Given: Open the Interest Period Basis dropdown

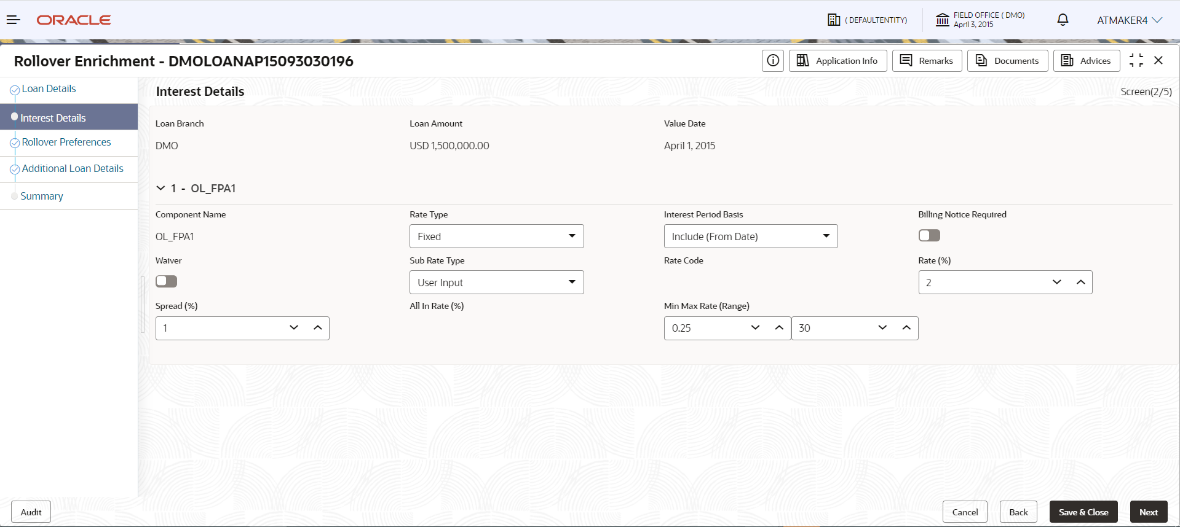Looking at the screenshot, I should click(751, 236).
